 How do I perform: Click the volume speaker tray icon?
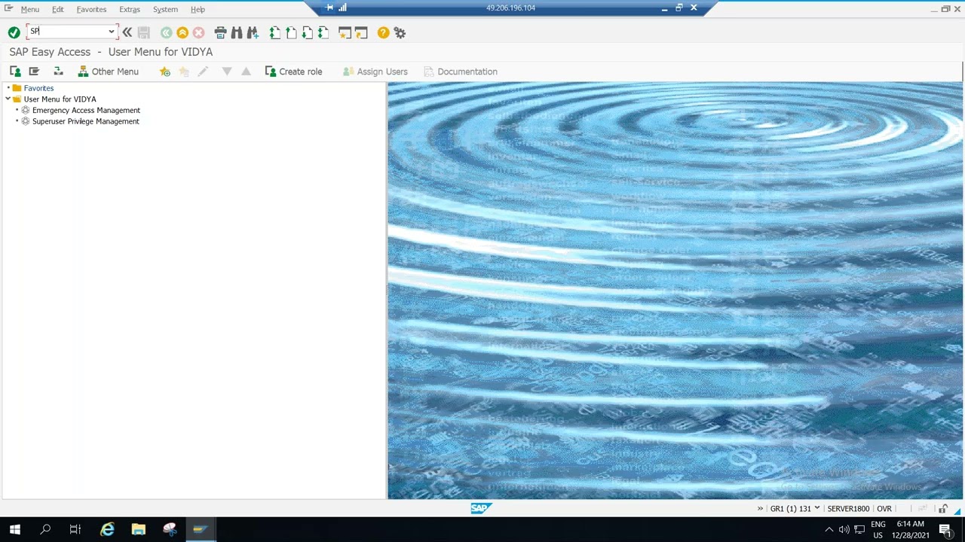click(844, 530)
